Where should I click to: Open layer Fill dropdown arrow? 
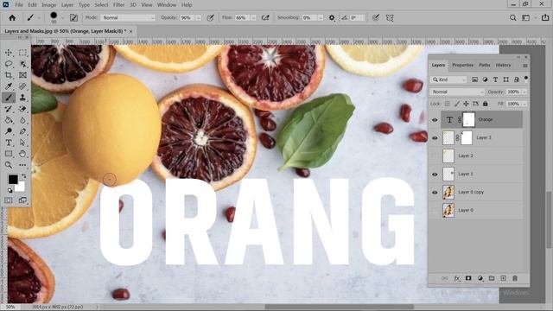[x=524, y=104]
